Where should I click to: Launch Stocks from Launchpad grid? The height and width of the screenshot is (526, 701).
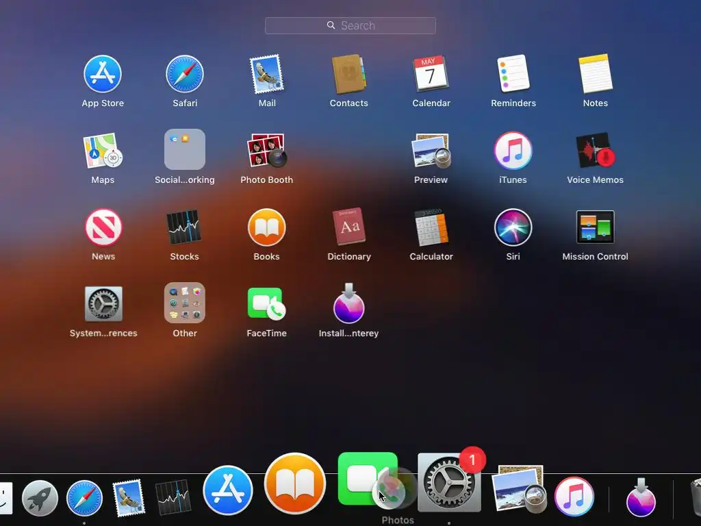point(184,227)
